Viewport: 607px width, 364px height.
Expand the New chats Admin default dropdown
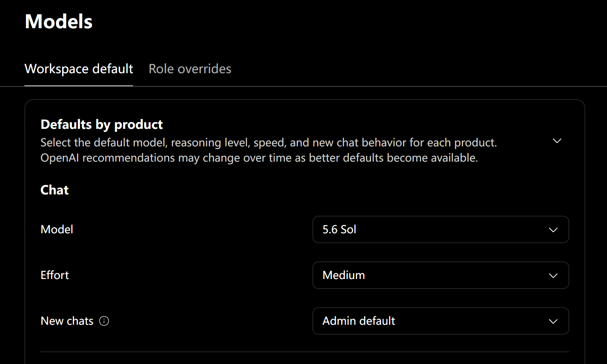click(x=441, y=321)
